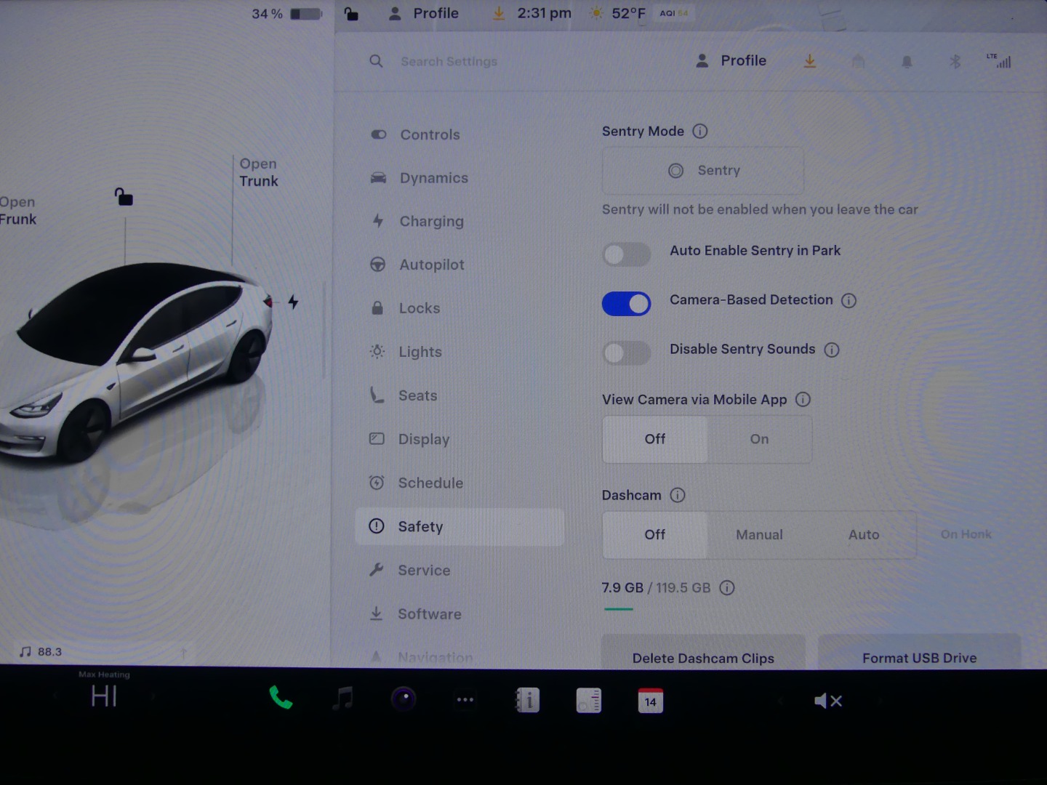Click the Sentry Mode info icon
The height and width of the screenshot is (785, 1047).
point(699,132)
